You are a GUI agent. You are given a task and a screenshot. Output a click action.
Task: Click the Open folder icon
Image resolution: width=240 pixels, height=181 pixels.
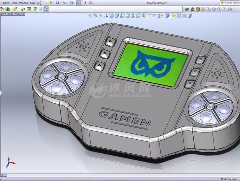(x=50, y=3)
